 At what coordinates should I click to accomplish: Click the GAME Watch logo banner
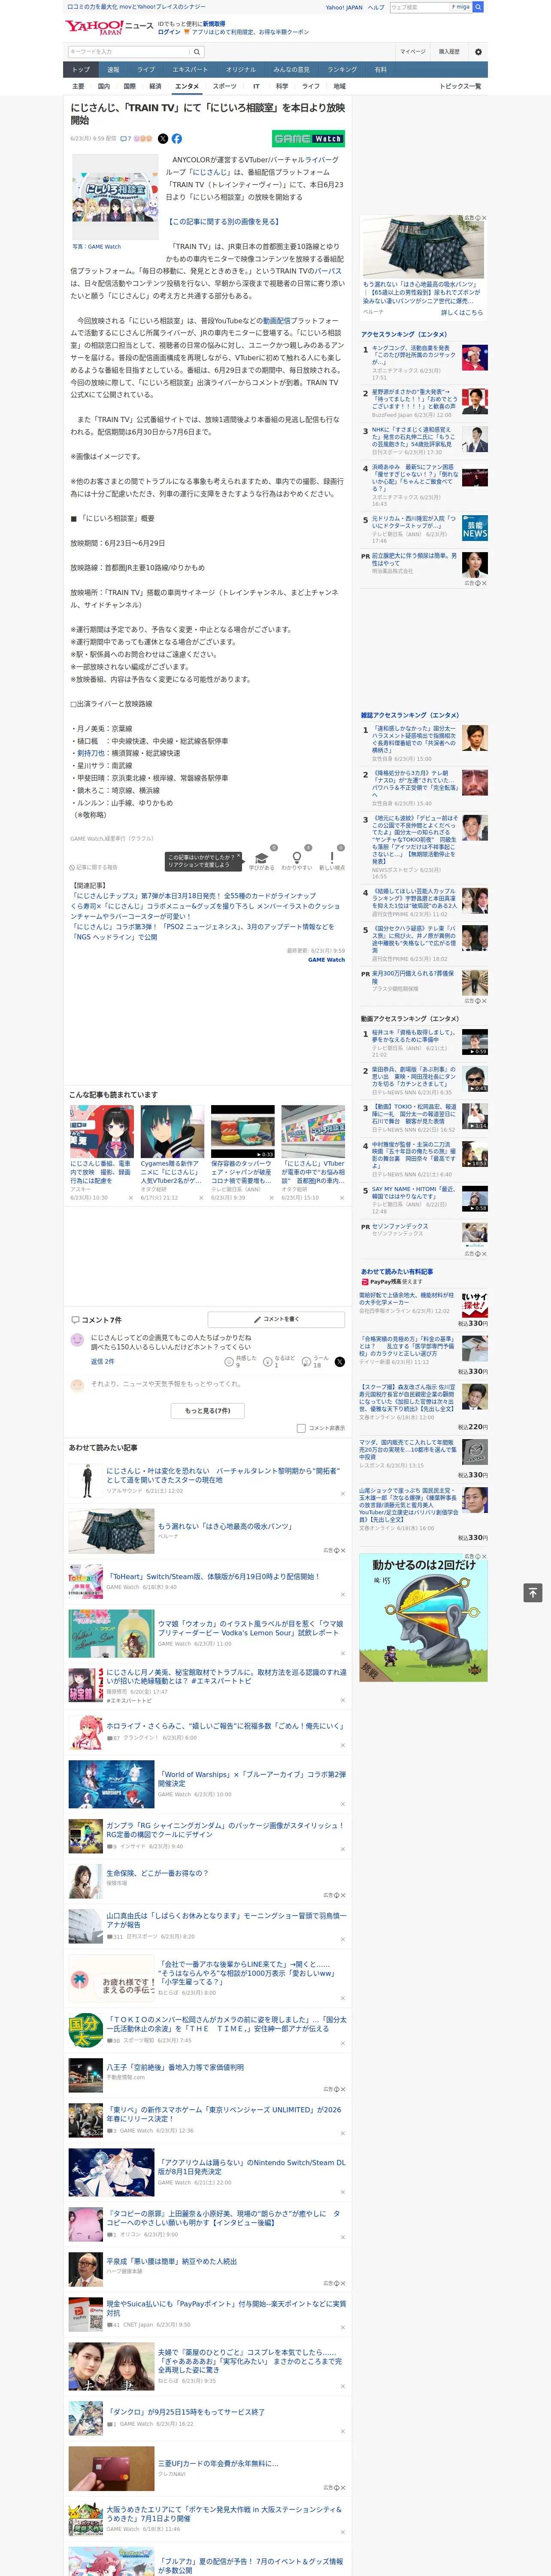click(x=308, y=139)
